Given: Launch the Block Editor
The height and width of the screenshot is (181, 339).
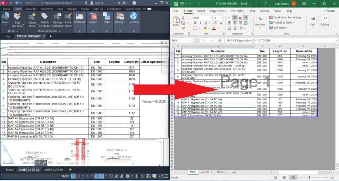Looking at the screenshot, I should coord(68,20).
